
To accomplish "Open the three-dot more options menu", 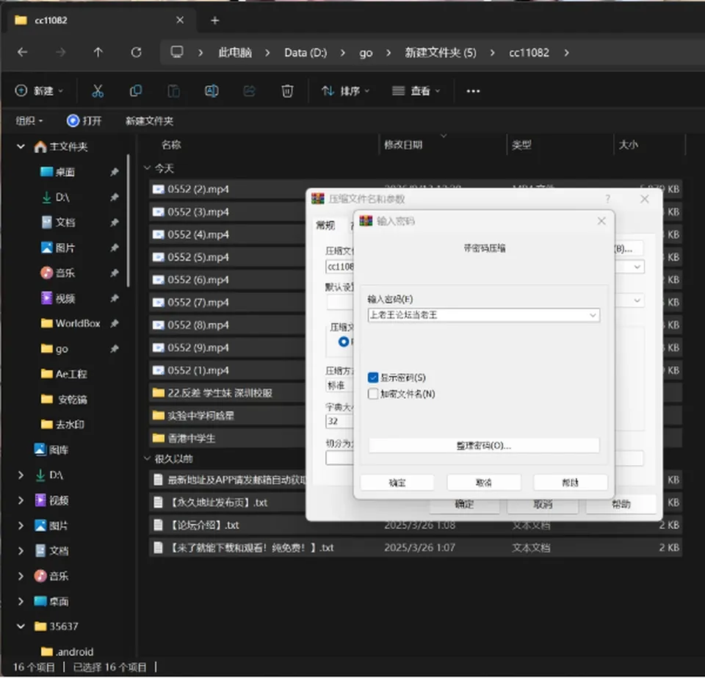I will point(473,91).
